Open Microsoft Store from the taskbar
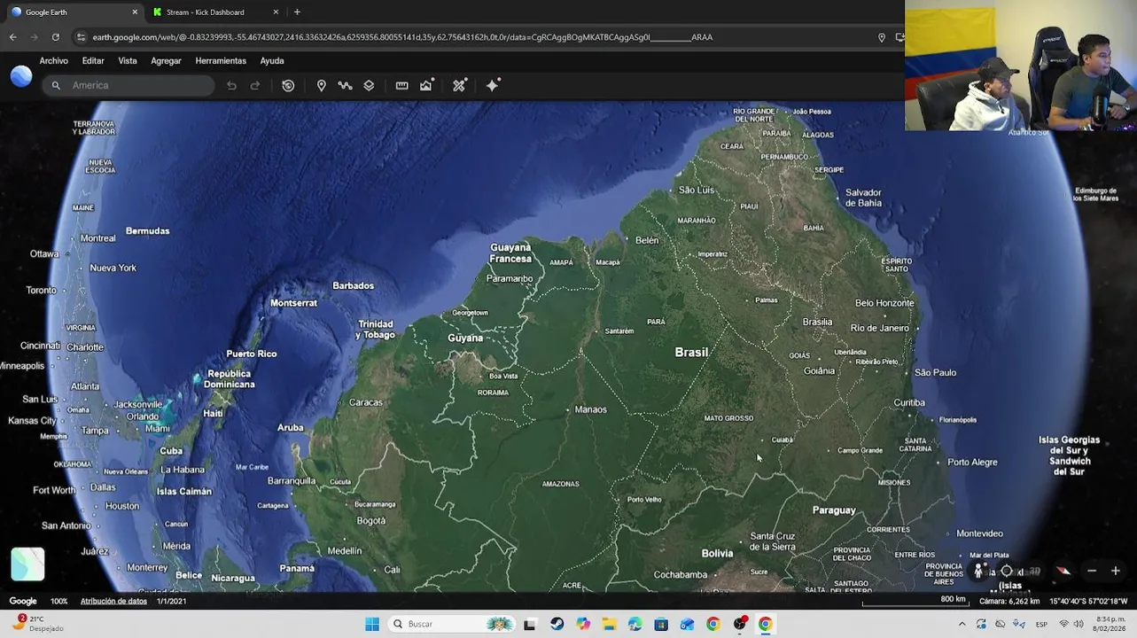This screenshot has width=1137, height=638. (661, 625)
